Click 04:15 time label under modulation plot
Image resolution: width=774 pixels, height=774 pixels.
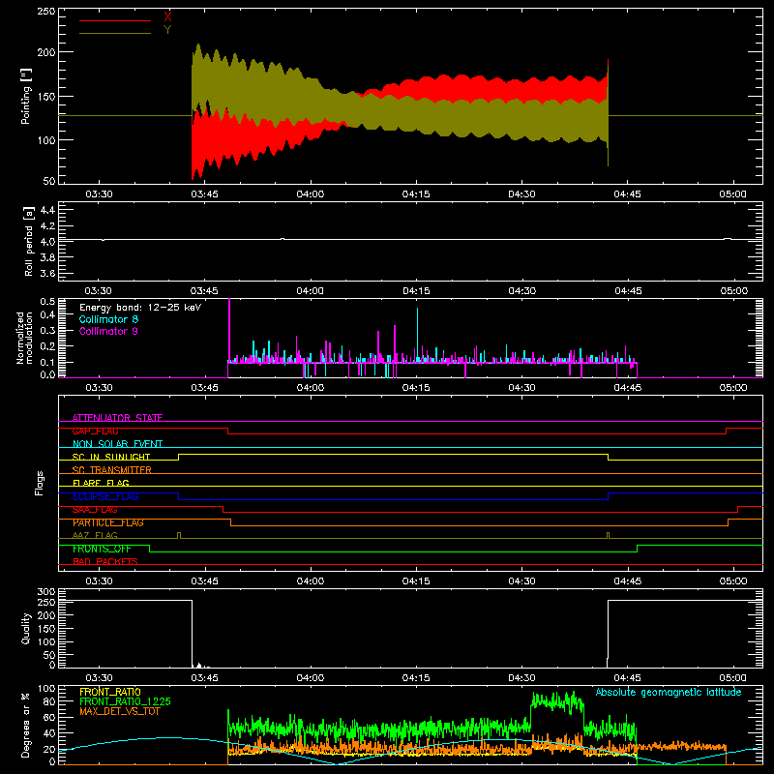416,388
